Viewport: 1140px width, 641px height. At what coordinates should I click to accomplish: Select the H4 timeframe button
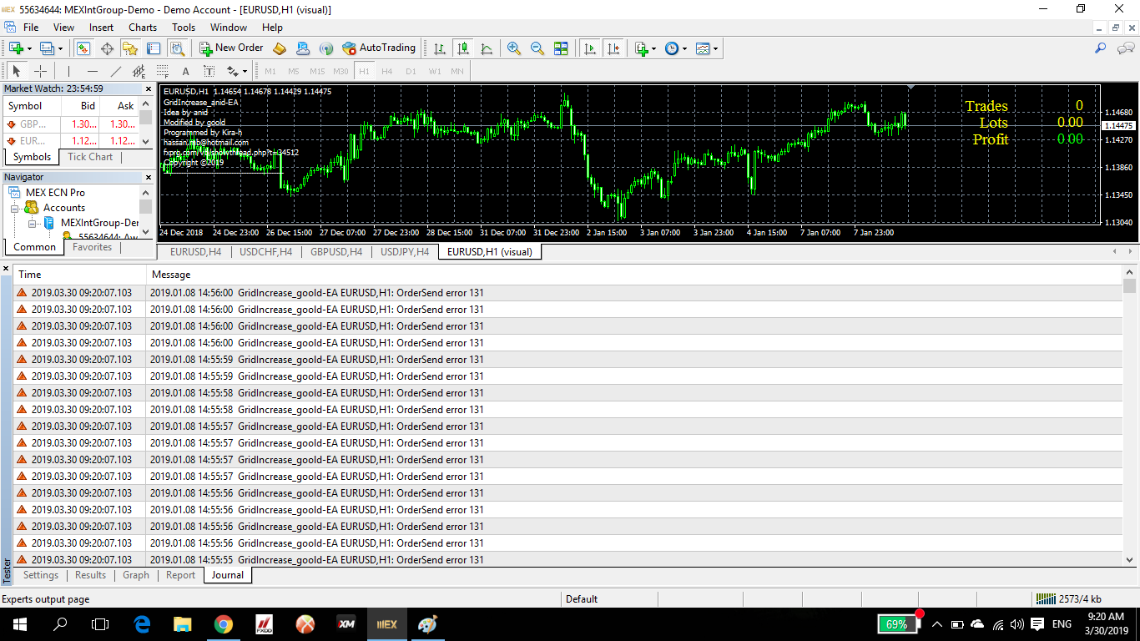pos(387,71)
